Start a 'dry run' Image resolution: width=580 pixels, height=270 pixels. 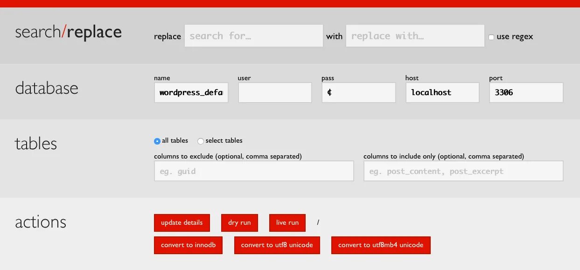239,222
